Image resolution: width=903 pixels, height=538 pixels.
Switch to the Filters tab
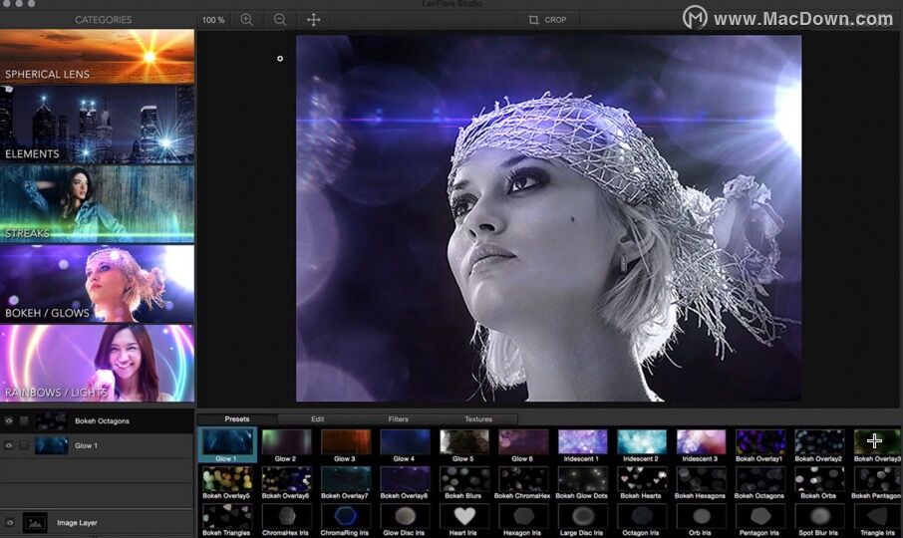coord(398,418)
